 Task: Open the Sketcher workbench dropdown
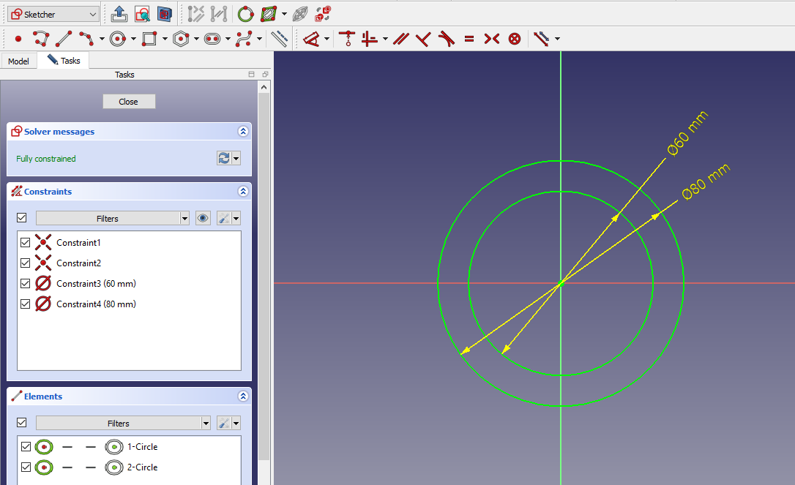pos(53,14)
